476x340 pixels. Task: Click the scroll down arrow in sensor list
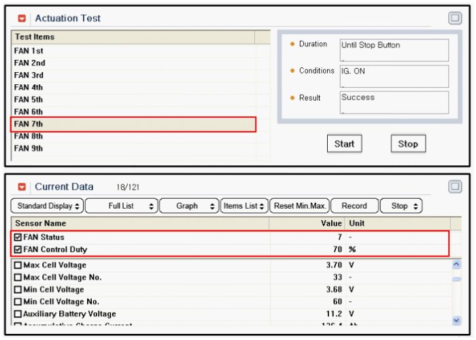pyautogui.click(x=456, y=320)
